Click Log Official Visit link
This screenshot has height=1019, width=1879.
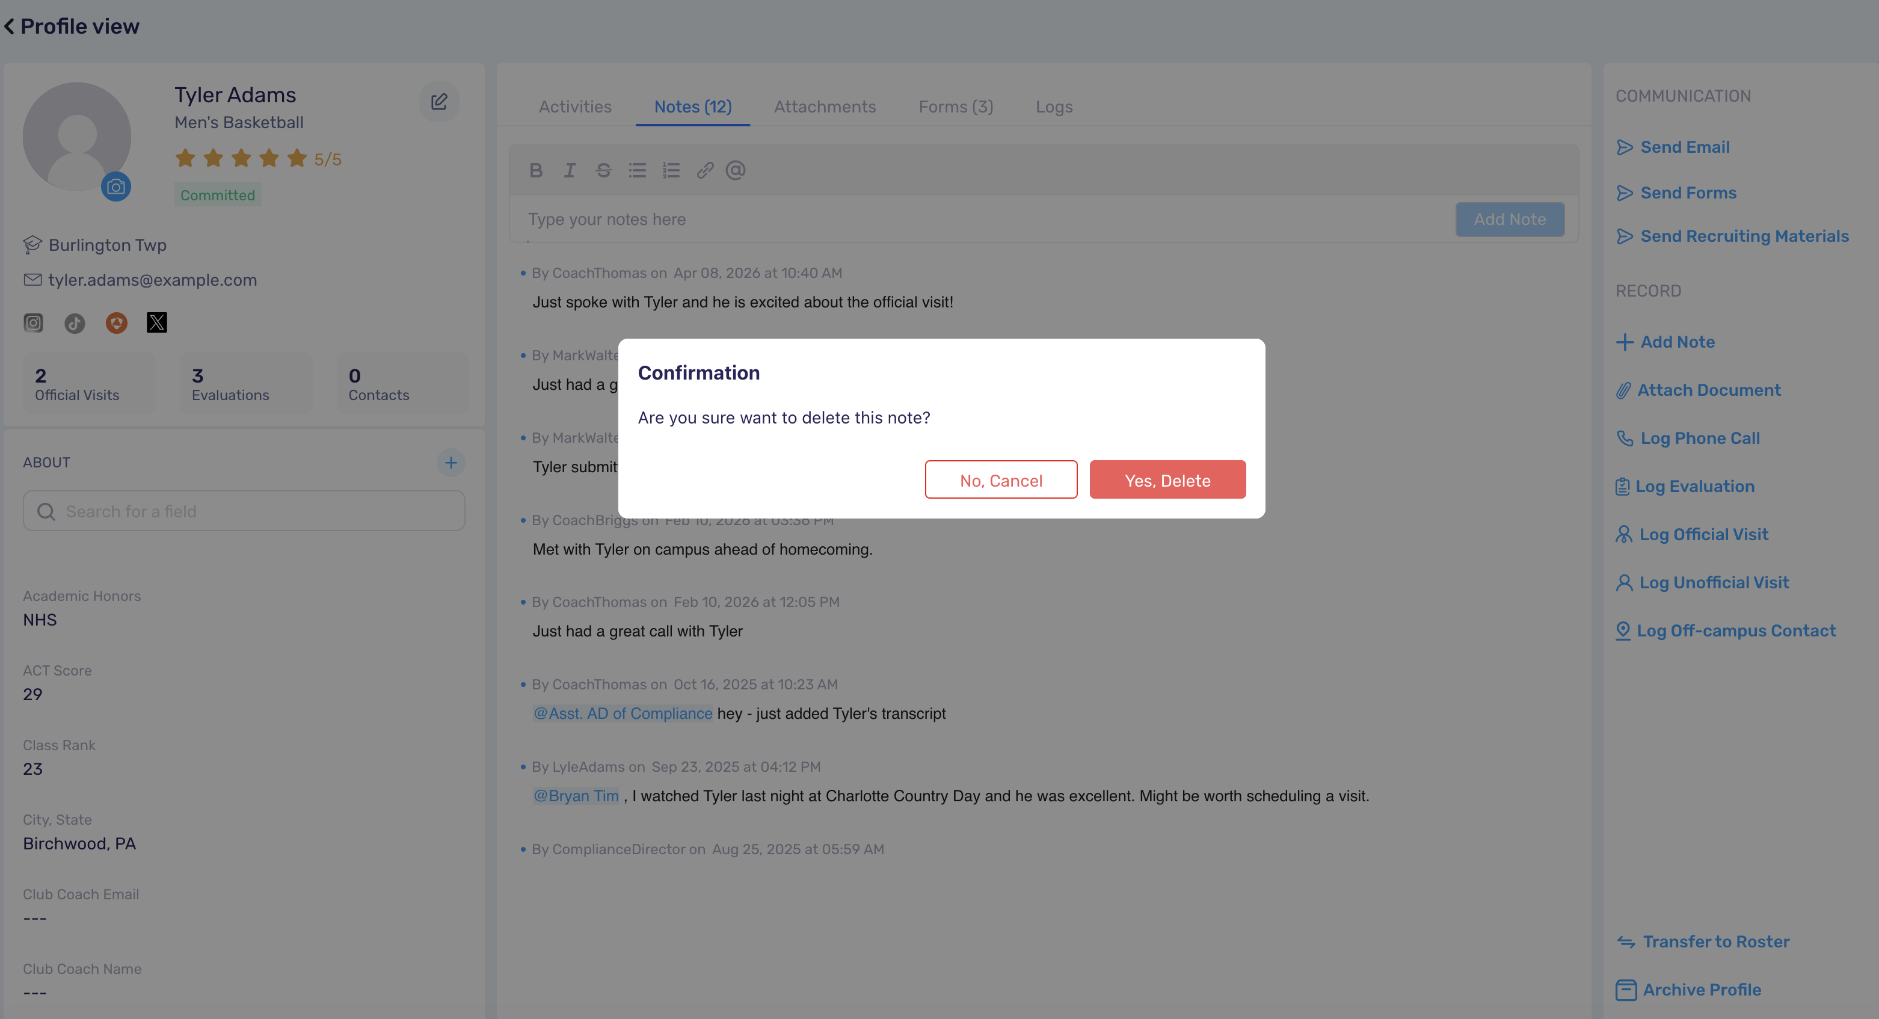coord(1693,535)
